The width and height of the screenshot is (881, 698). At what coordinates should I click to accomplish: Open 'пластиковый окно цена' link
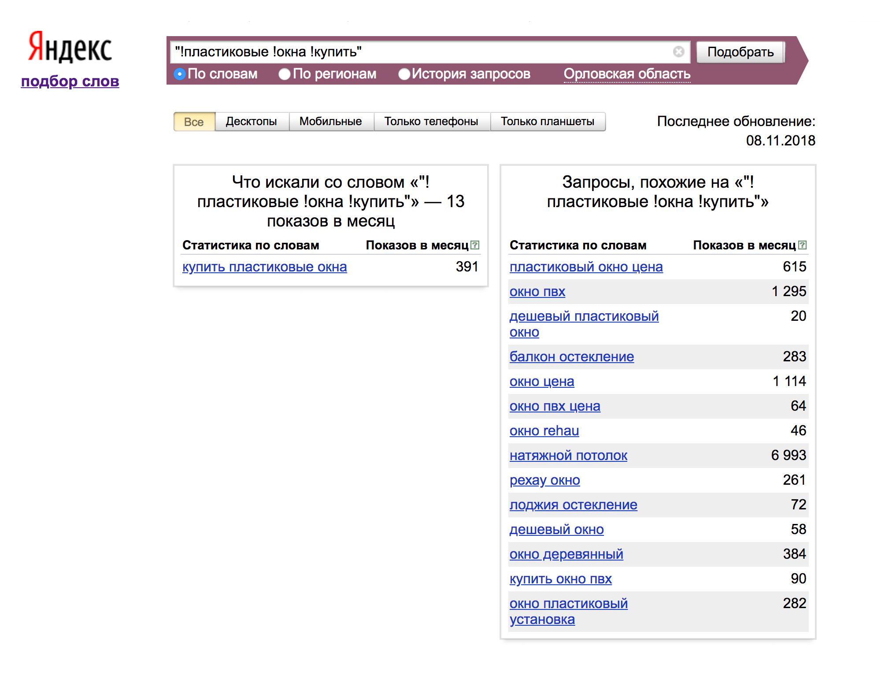click(586, 267)
